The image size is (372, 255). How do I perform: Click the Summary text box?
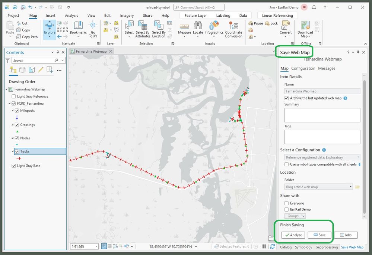(x=322, y=115)
